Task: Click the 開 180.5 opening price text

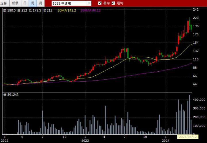Action: 9,11
